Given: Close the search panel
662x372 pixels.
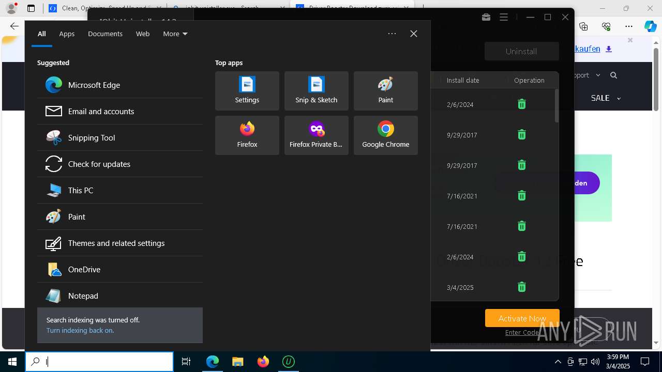Looking at the screenshot, I should coord(414,34).
